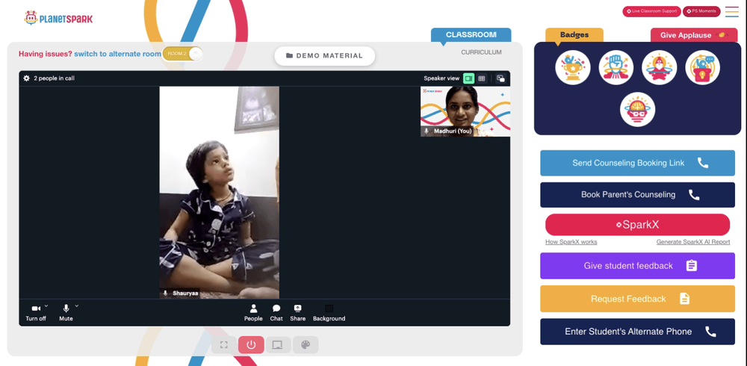The width and height of the screenshot is (747, 366).
Task: Click the PlanetSpark logo
Action: pyautogui.click(x=58, y=18)
